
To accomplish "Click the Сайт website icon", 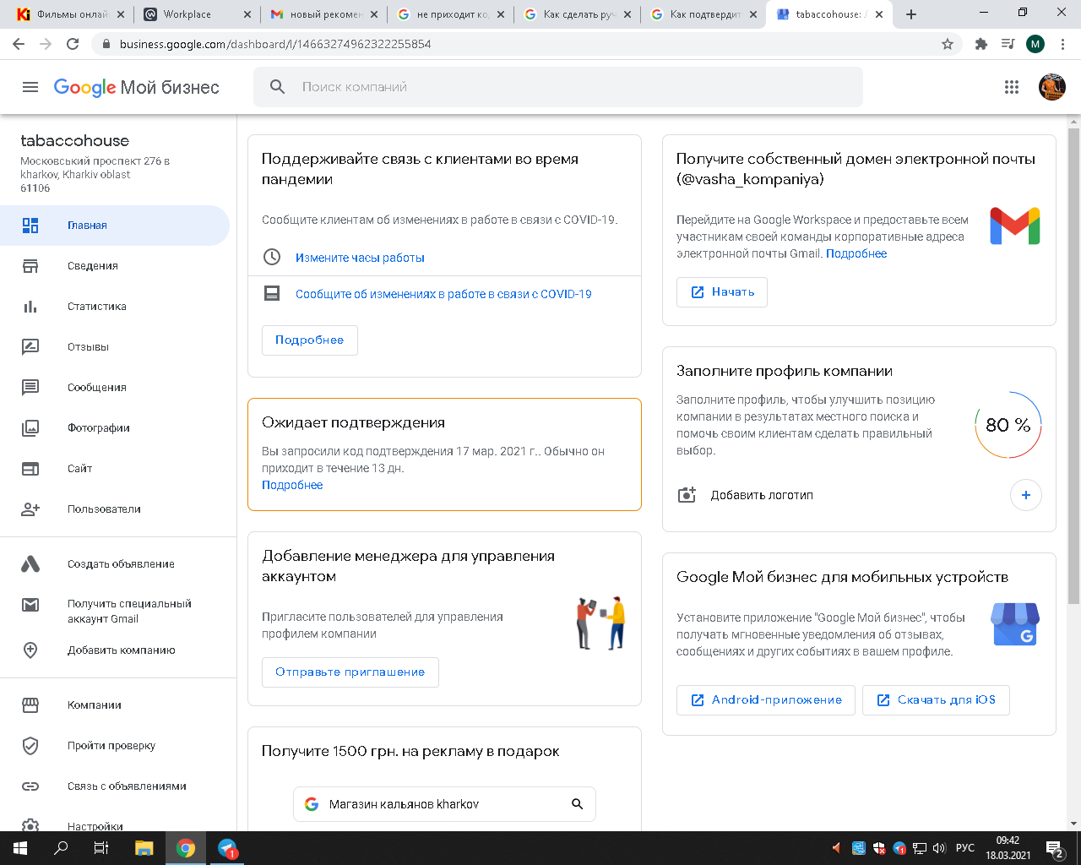I will click(x=30, y=469).
